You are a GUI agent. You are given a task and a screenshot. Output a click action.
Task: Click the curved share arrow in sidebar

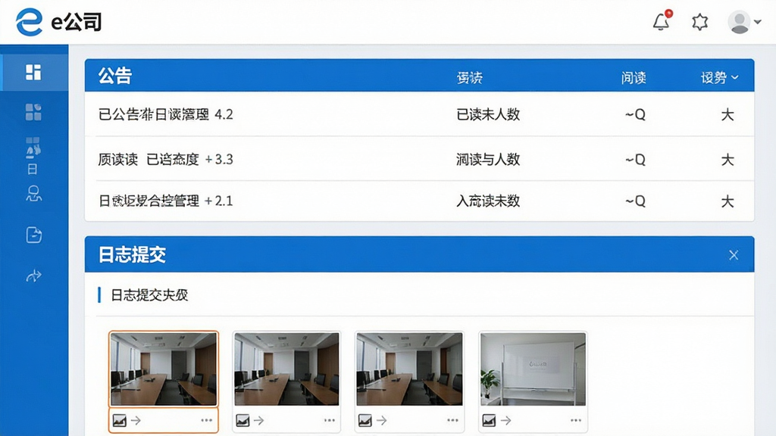[x=33, y=276]
